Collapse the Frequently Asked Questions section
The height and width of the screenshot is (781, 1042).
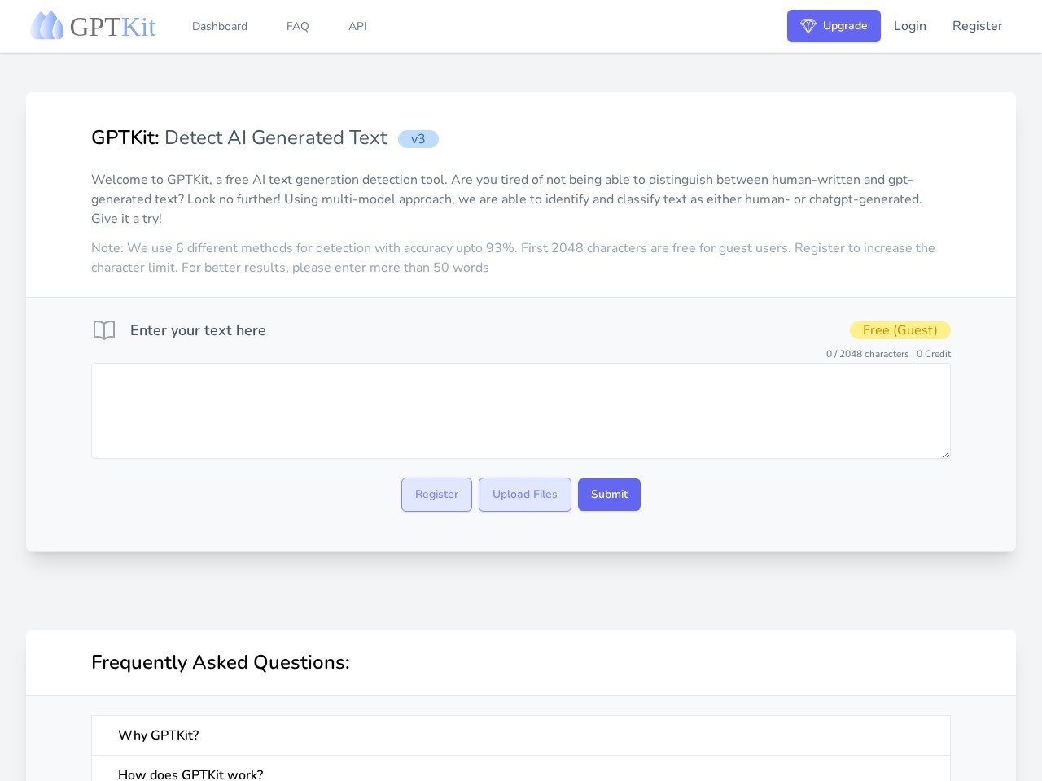[x=220, y=662]
